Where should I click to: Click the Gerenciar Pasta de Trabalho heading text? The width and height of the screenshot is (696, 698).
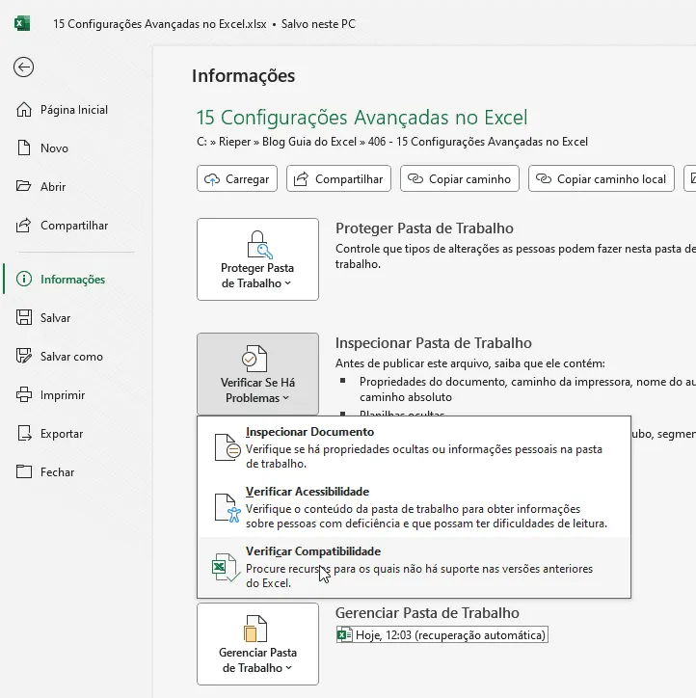(x=427, y=612)
